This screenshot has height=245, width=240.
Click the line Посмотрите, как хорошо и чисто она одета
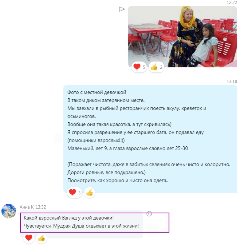(118, 181)
